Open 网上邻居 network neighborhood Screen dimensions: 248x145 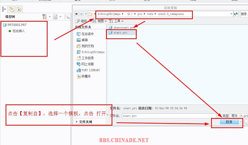(x=87, y=64)
